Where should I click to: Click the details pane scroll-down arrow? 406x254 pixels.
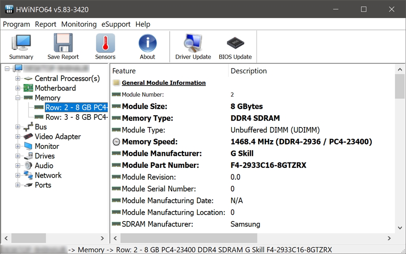400,228
